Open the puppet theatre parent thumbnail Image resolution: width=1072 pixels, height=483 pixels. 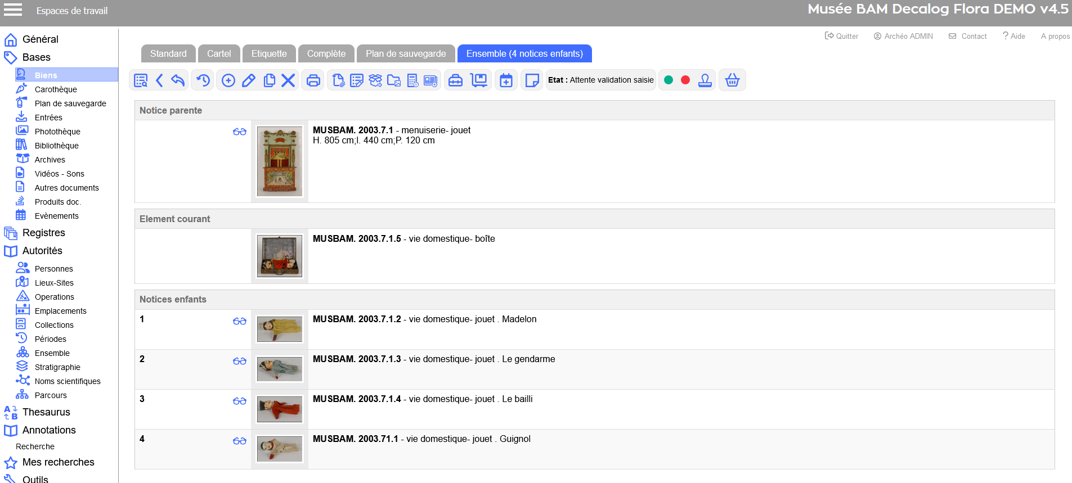click(280, 161)
